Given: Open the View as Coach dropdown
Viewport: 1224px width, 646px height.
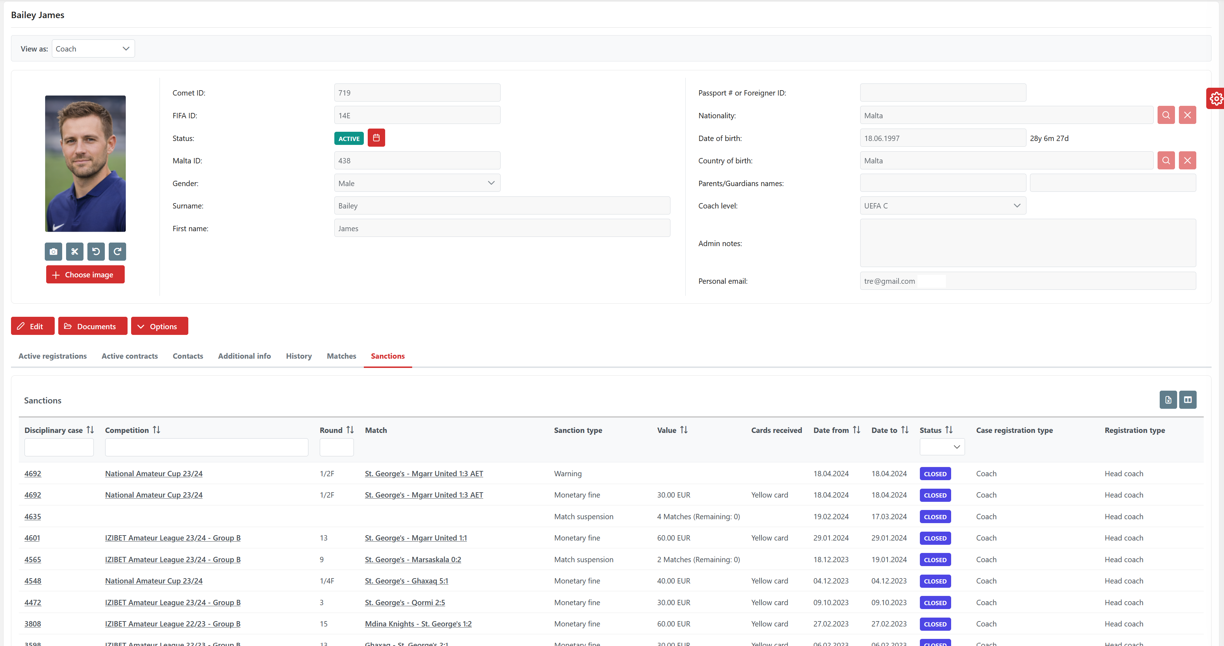Looking at the screenshot, I should click(x=93, y=48).
